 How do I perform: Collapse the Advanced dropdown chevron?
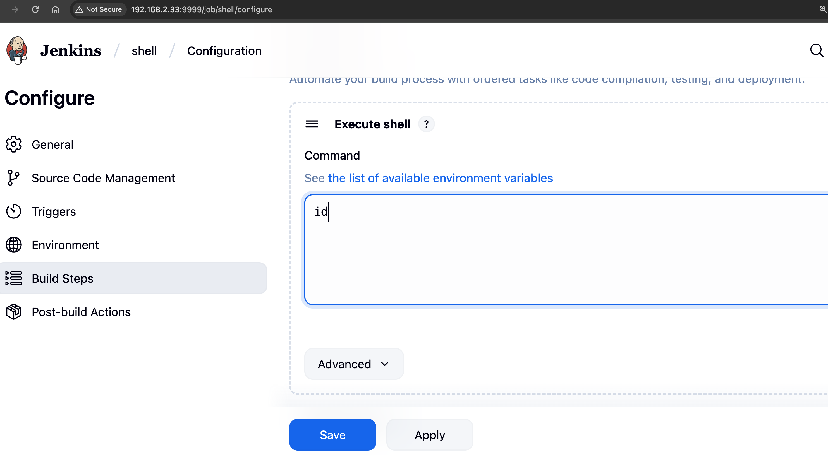384,364
